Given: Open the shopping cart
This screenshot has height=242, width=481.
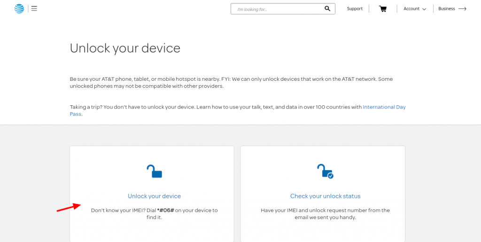Looking at the screenshot, I should pos(382,8).
